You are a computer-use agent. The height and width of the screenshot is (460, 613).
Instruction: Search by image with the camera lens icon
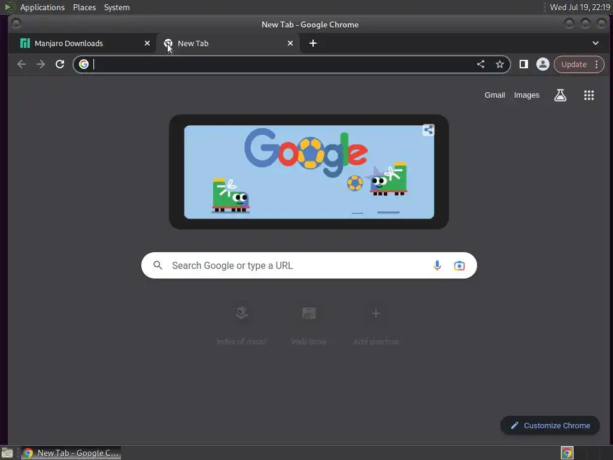pos(459,265)
